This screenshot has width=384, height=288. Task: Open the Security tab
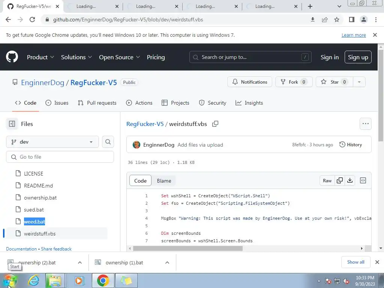coord(213,103)
